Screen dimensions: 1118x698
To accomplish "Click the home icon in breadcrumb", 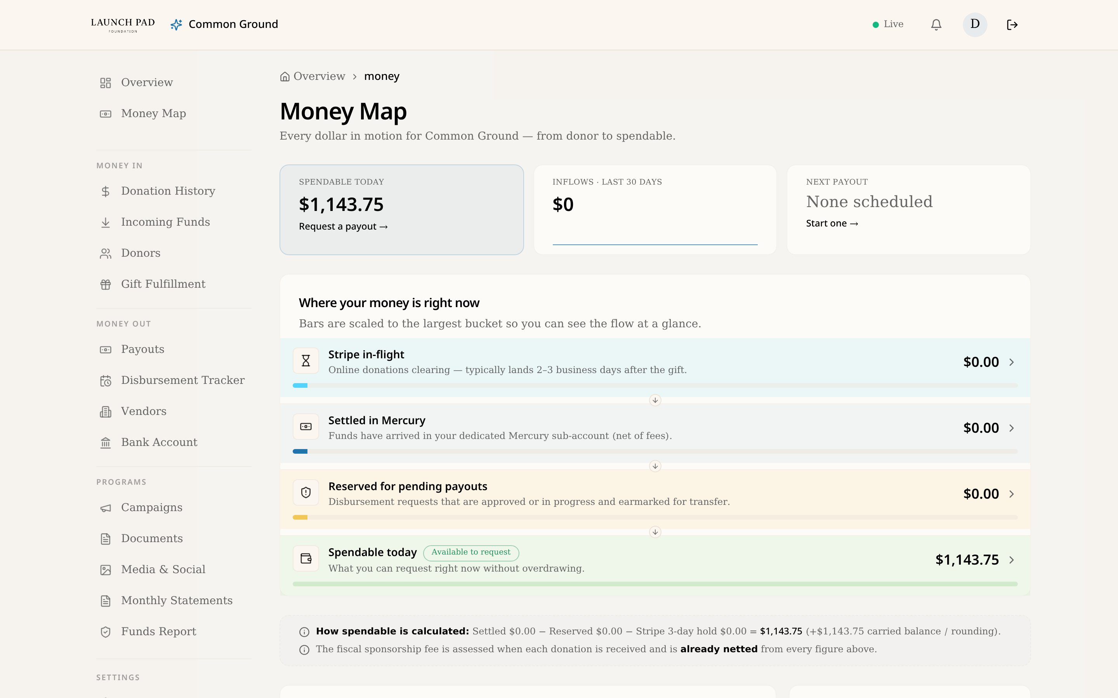I will point(285,77).
